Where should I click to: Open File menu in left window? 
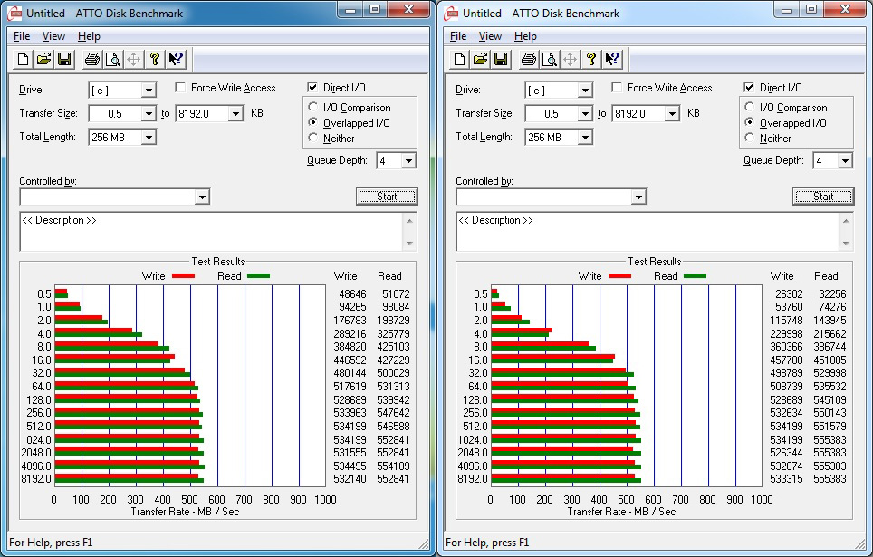(22, 36)
